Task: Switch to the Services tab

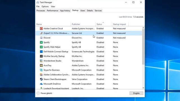Action: click(98, 11)
